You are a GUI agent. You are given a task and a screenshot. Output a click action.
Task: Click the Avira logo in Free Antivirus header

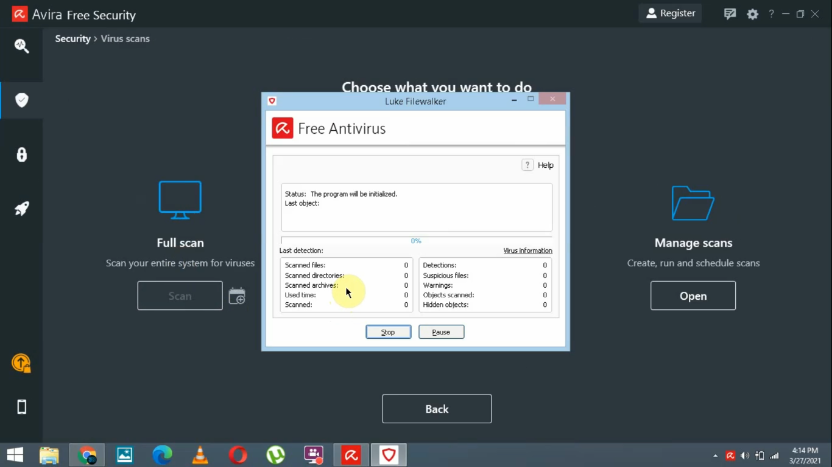click(283, 128)
